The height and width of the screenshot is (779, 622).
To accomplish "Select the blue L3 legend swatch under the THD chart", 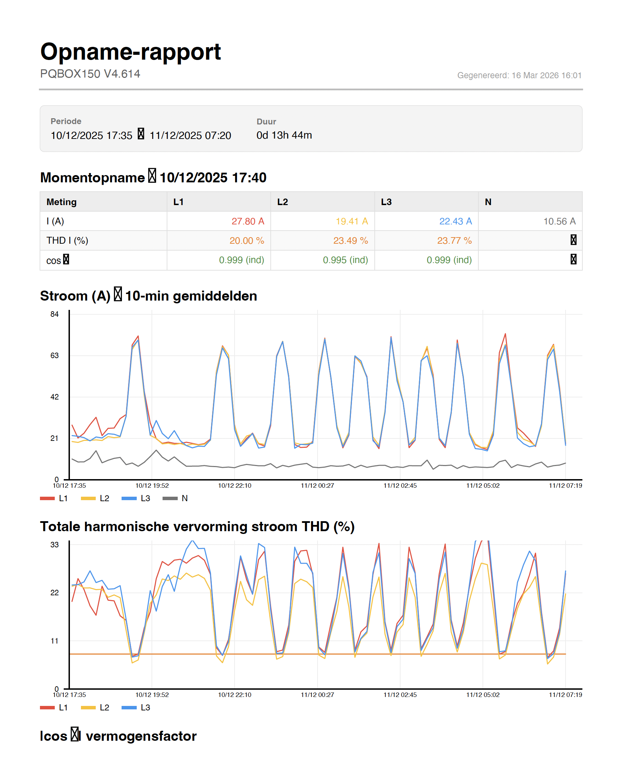I will [129, 707].
